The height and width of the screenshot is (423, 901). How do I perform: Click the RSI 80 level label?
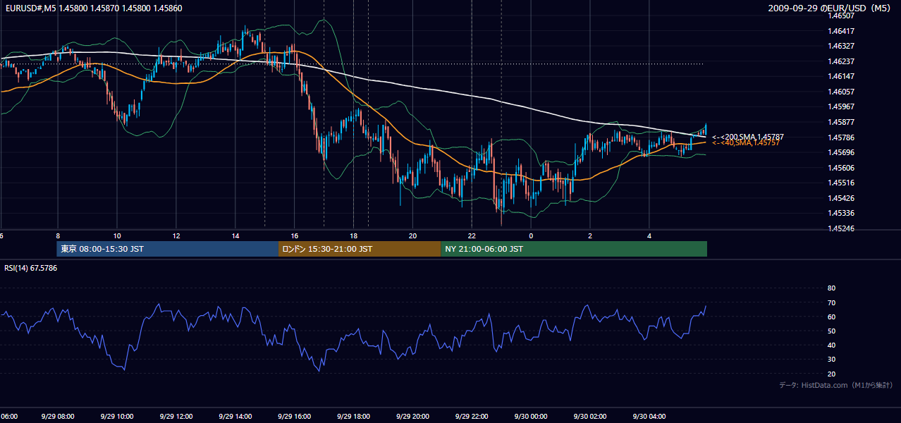pos(831,288)
